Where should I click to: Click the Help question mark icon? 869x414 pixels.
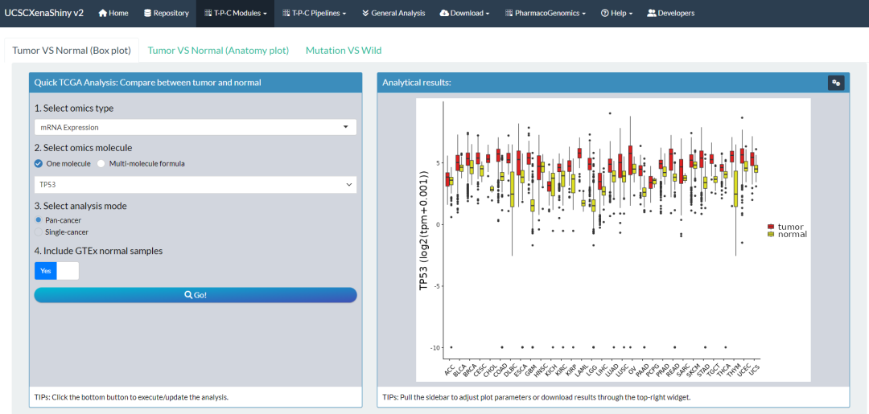click(x=604, y=14)
